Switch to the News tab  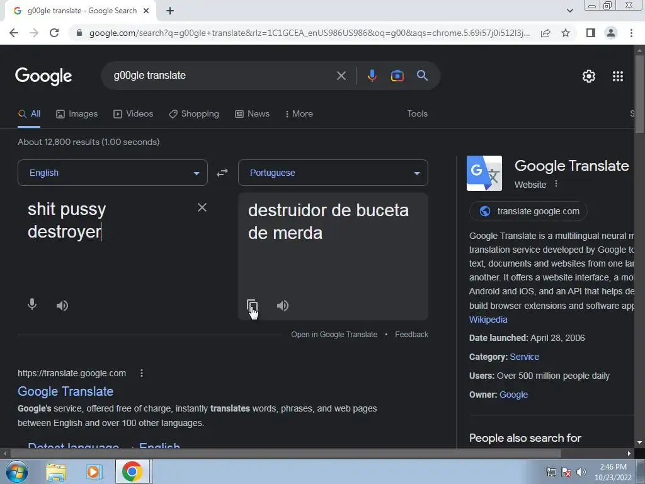coord(252,113)
